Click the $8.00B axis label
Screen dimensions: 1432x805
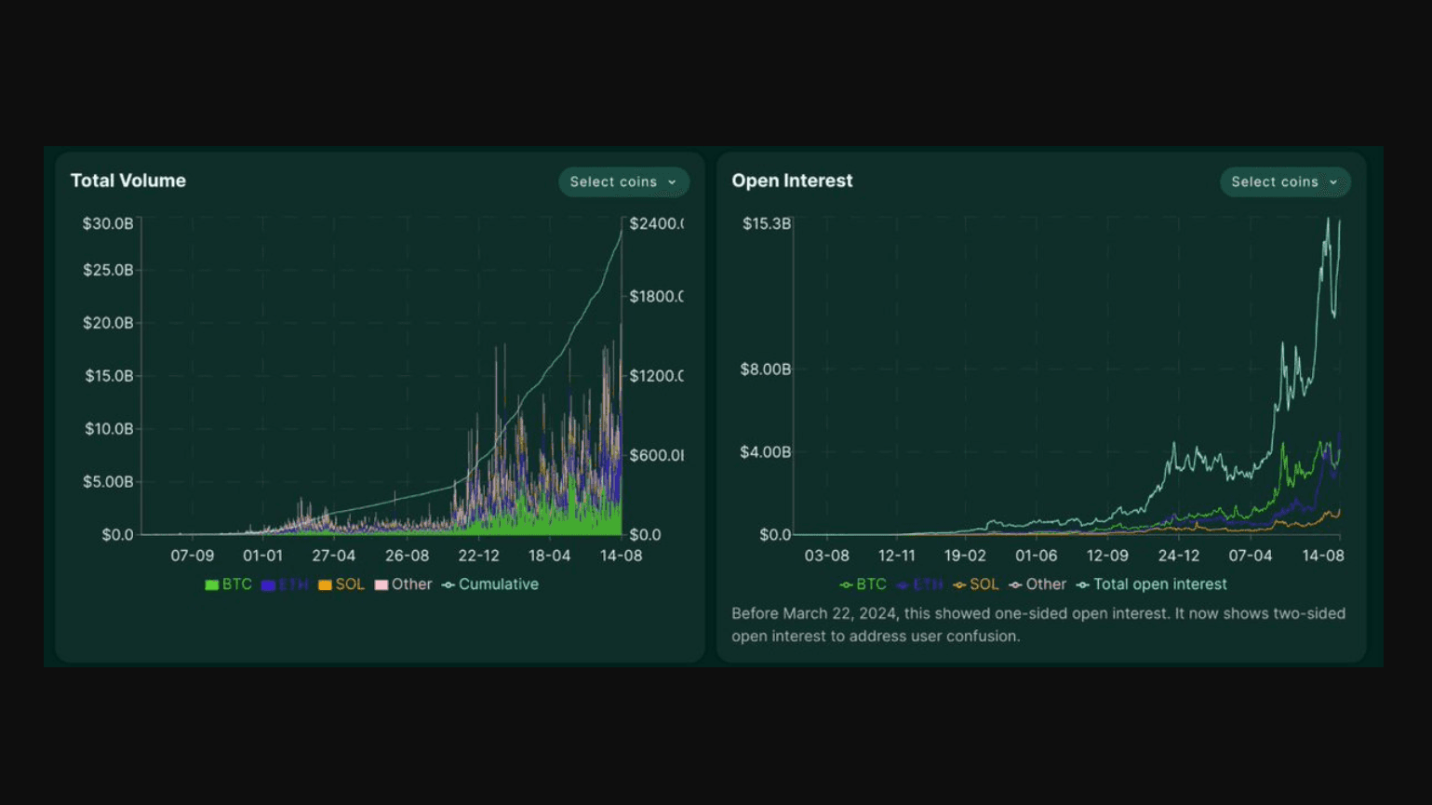[x=765, y=369]
